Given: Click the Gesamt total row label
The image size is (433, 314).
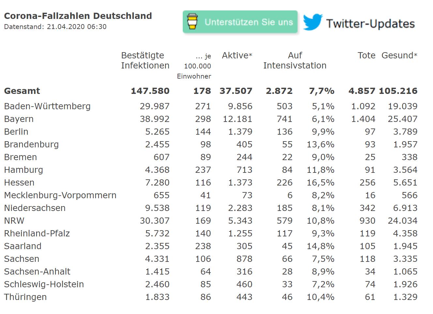Looking at the screenshot, I should pos(22,91).
